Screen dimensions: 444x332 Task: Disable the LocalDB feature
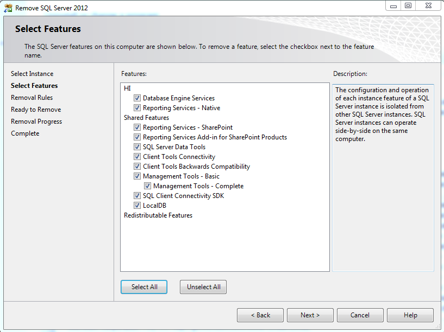click(137, 206)
